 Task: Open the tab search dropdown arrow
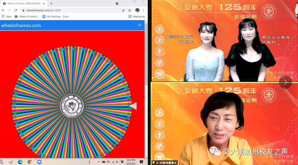117,3
